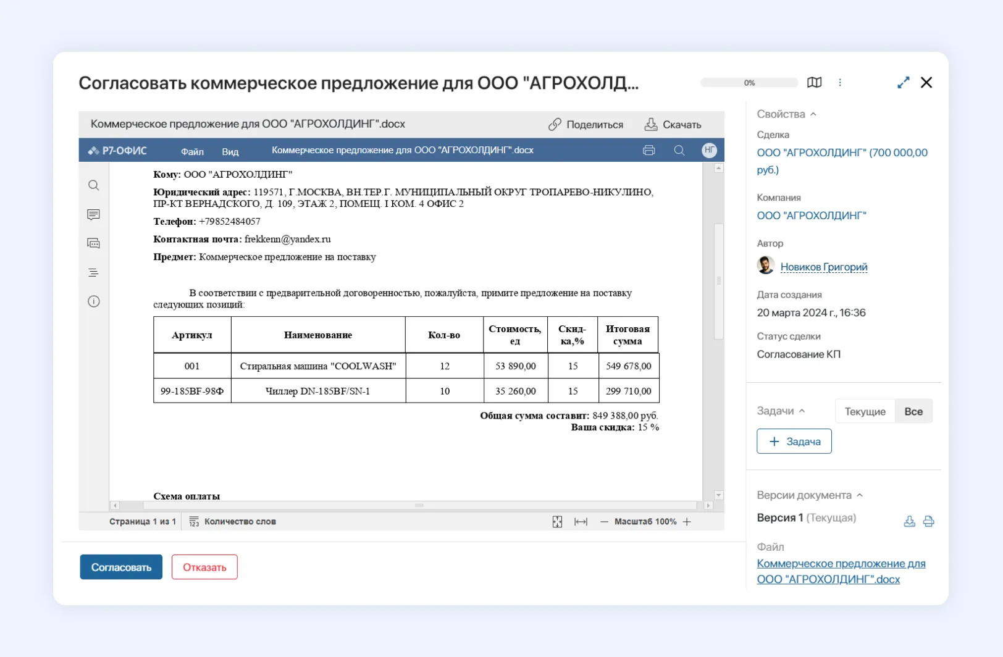Open the Вид menu
Screen dimensions: 1003x657
230,151
